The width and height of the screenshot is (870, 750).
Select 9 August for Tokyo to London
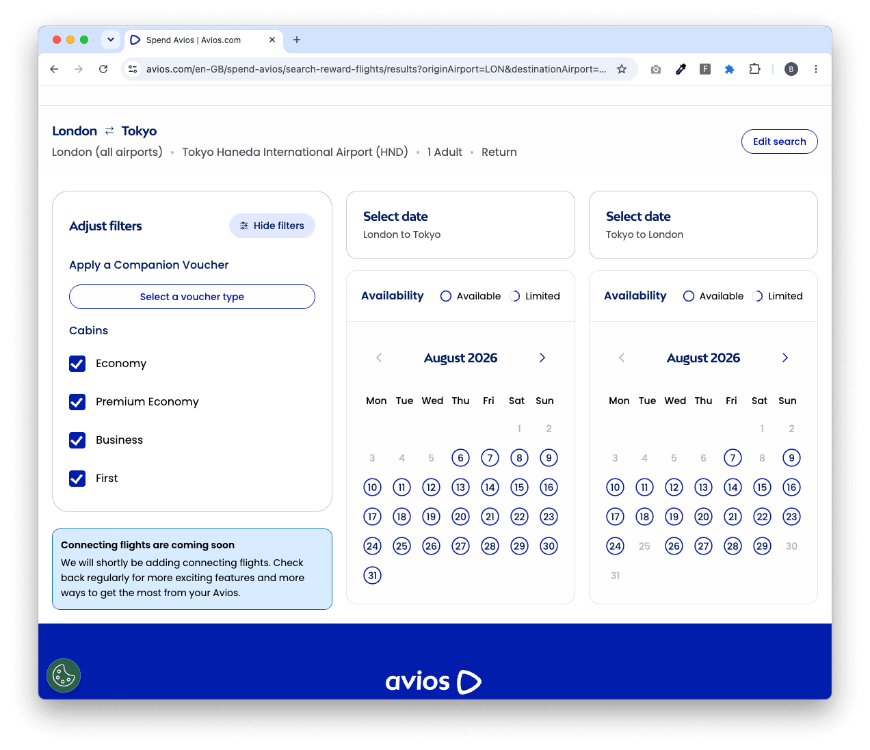click(791, 458)
